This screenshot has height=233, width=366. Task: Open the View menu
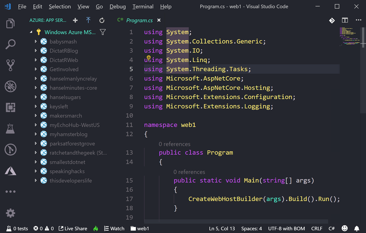pyautogui.click(x=83, y=7)
